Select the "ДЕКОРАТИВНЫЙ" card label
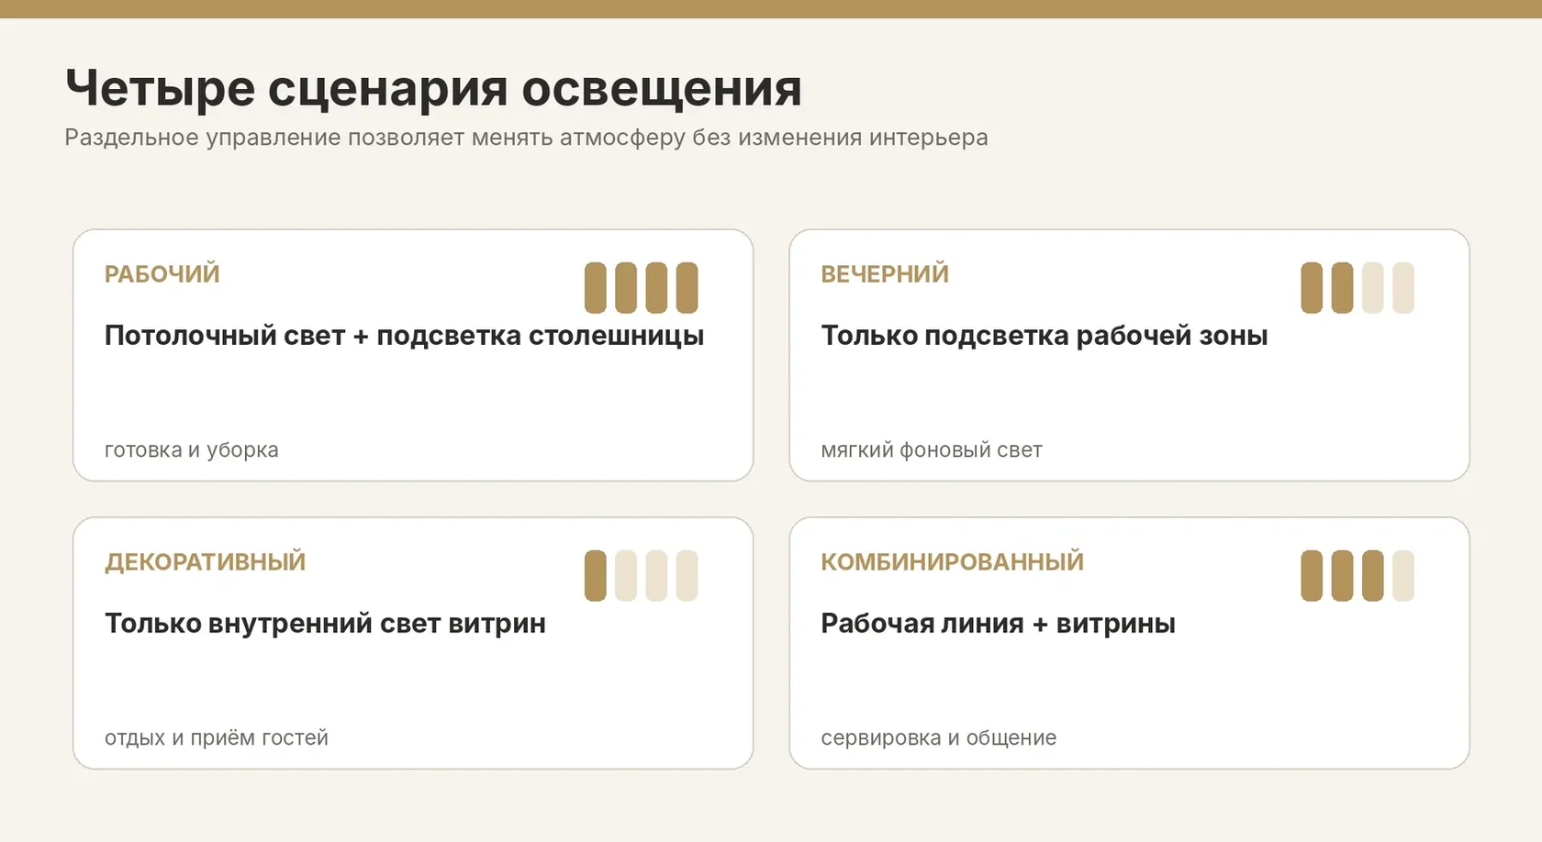This screenshot has height=842, width=1542. (206, 562)
